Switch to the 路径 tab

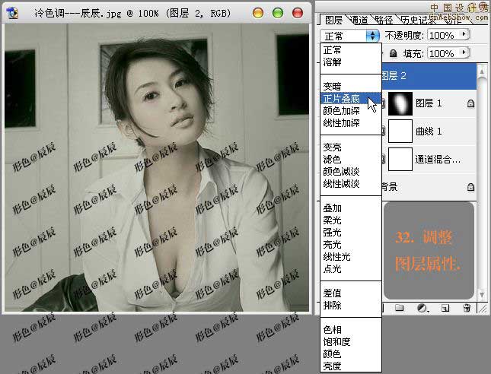(x=384, y=21)
